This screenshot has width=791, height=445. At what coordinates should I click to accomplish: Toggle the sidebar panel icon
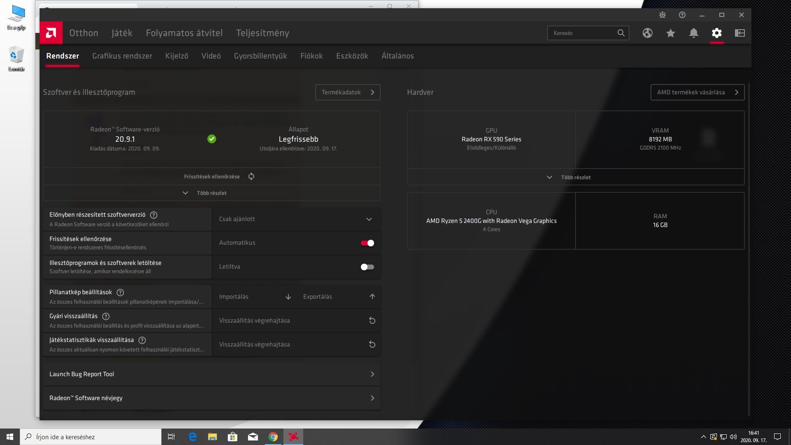pyautogui.click(x=740, y=33)
